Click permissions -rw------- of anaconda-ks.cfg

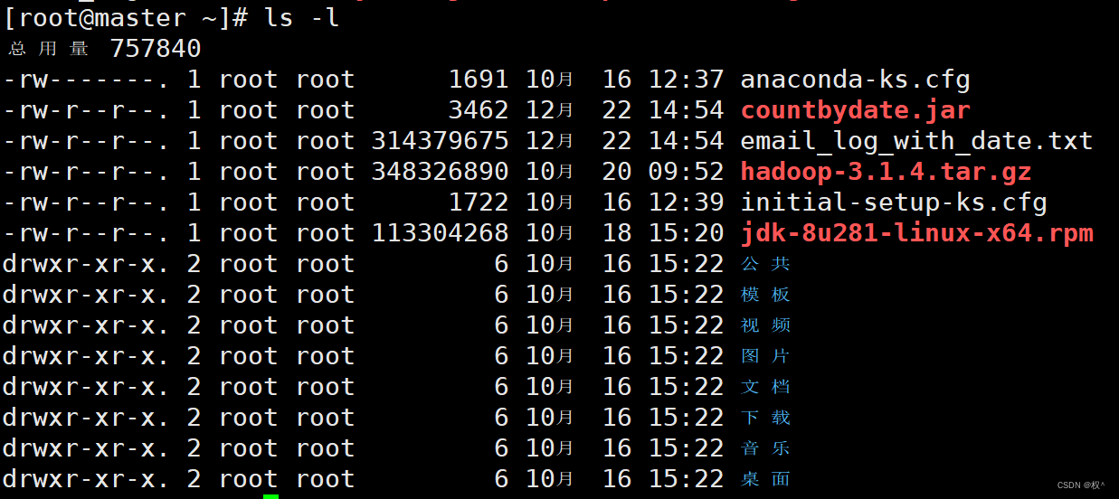coord(86,80)
